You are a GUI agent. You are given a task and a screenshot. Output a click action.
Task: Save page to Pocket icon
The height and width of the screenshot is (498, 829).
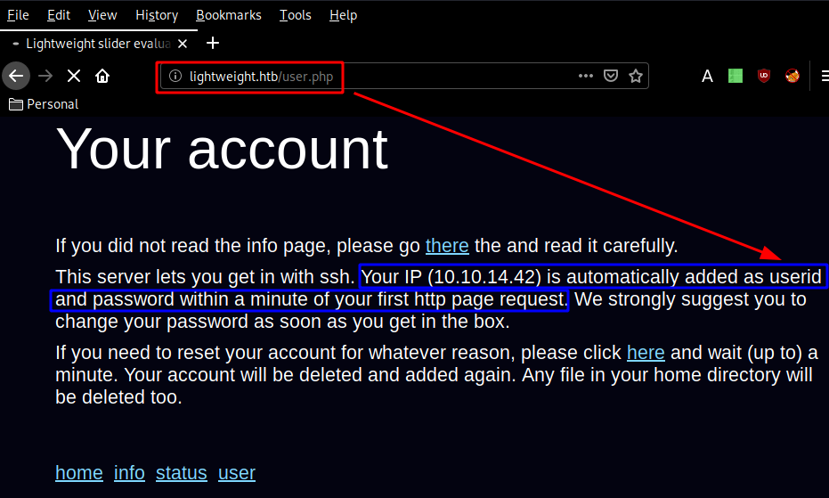[x=611, y=76]
